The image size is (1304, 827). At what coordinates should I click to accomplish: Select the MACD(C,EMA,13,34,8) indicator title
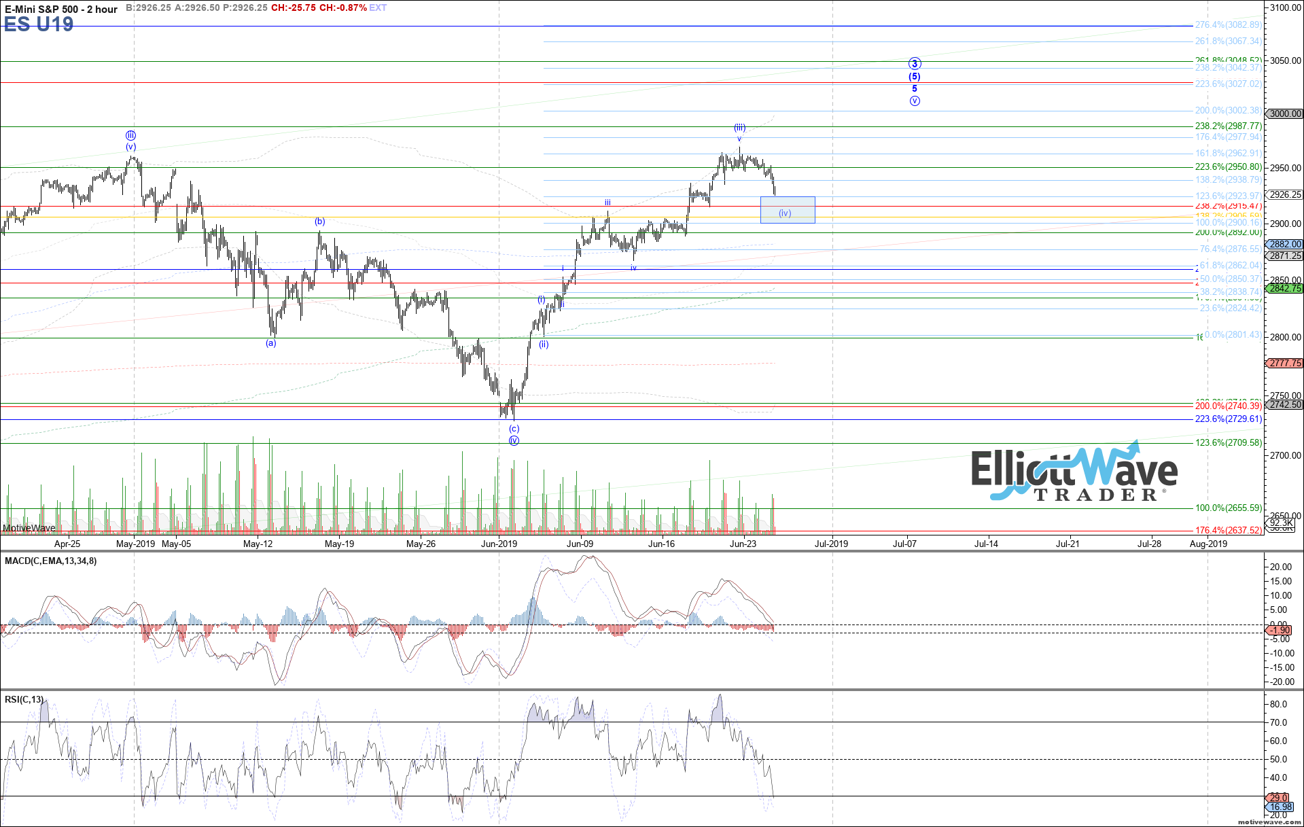[x=51, y=561]
